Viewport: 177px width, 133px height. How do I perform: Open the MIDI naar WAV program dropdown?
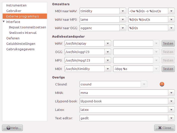pos(123,11)
